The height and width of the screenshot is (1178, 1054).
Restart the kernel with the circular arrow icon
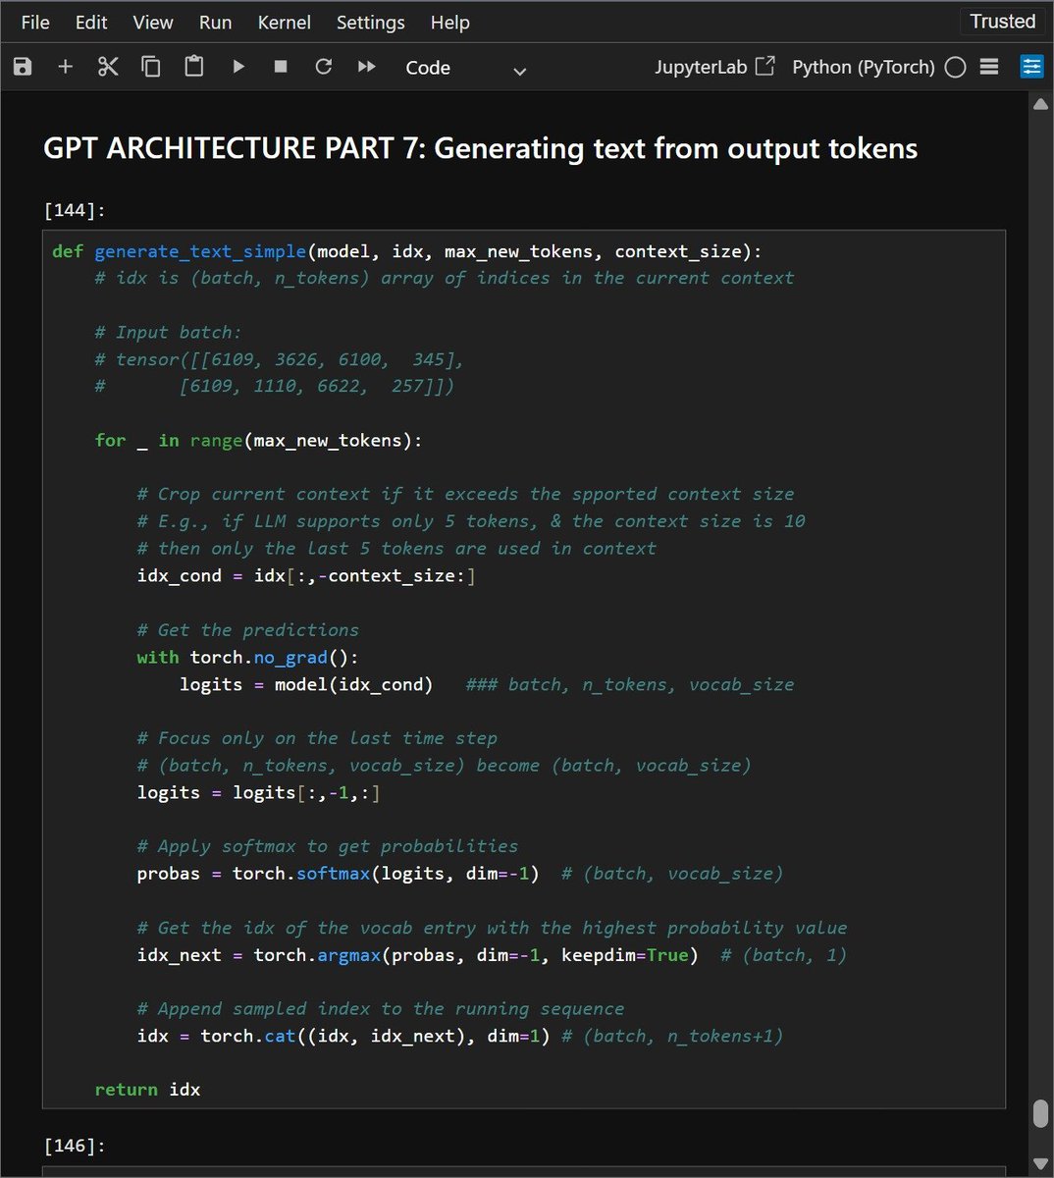coord(324,67)
